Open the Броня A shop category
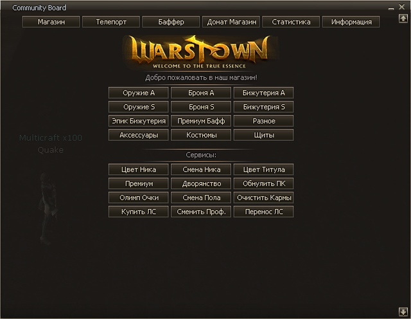This screenshot has height=319, width=411. click(x=201, y=93)
